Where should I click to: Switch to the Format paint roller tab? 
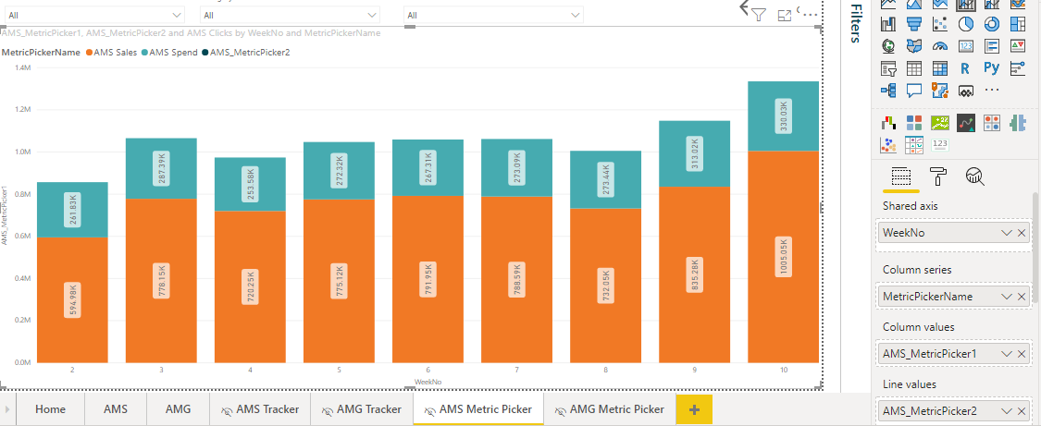pyautogui.click(x=939, y=176)
